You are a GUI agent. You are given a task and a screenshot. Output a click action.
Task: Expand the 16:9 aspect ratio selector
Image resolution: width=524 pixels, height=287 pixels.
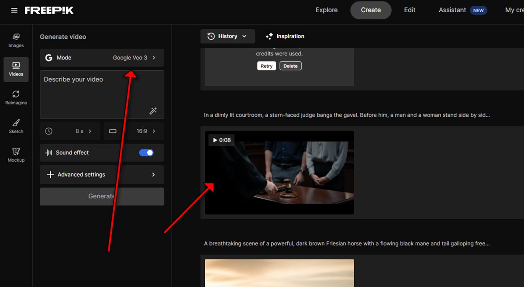point(134,131)
